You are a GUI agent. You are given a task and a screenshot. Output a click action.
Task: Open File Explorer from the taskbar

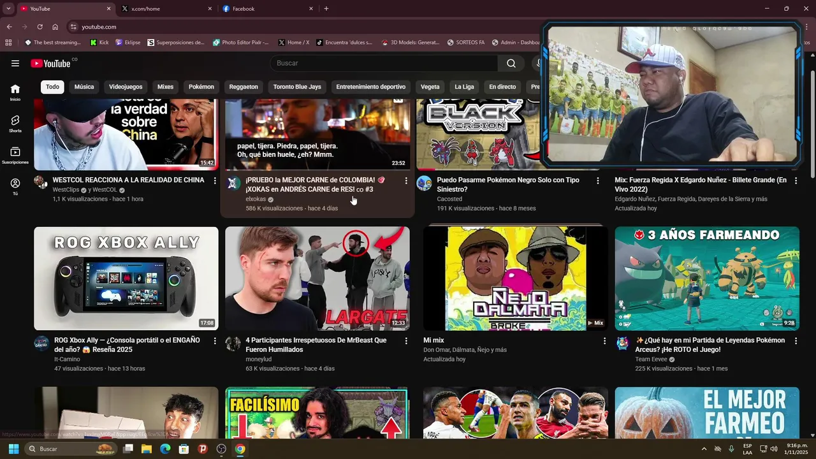pyautogui.click(x=146, y=449)
